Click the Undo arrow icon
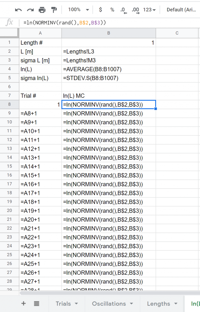200x312 pixels. pos(18,10)
